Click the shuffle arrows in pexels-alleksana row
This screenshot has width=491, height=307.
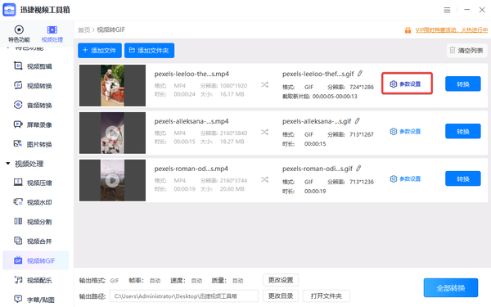click(264, 132)
